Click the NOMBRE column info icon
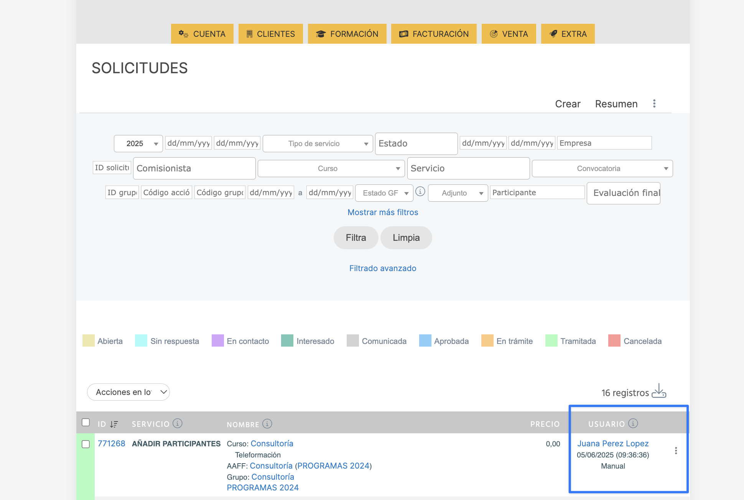 pyautogui.click(x=267, y=424)
